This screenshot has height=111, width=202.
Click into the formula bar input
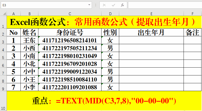(165, 5)
